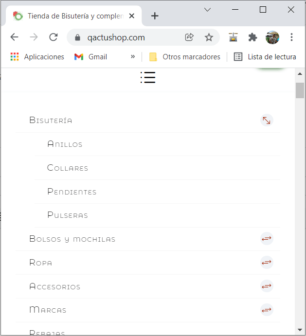Screen dimensions: 306x336
Task: Open the share page icon
Action: point(189,37)
